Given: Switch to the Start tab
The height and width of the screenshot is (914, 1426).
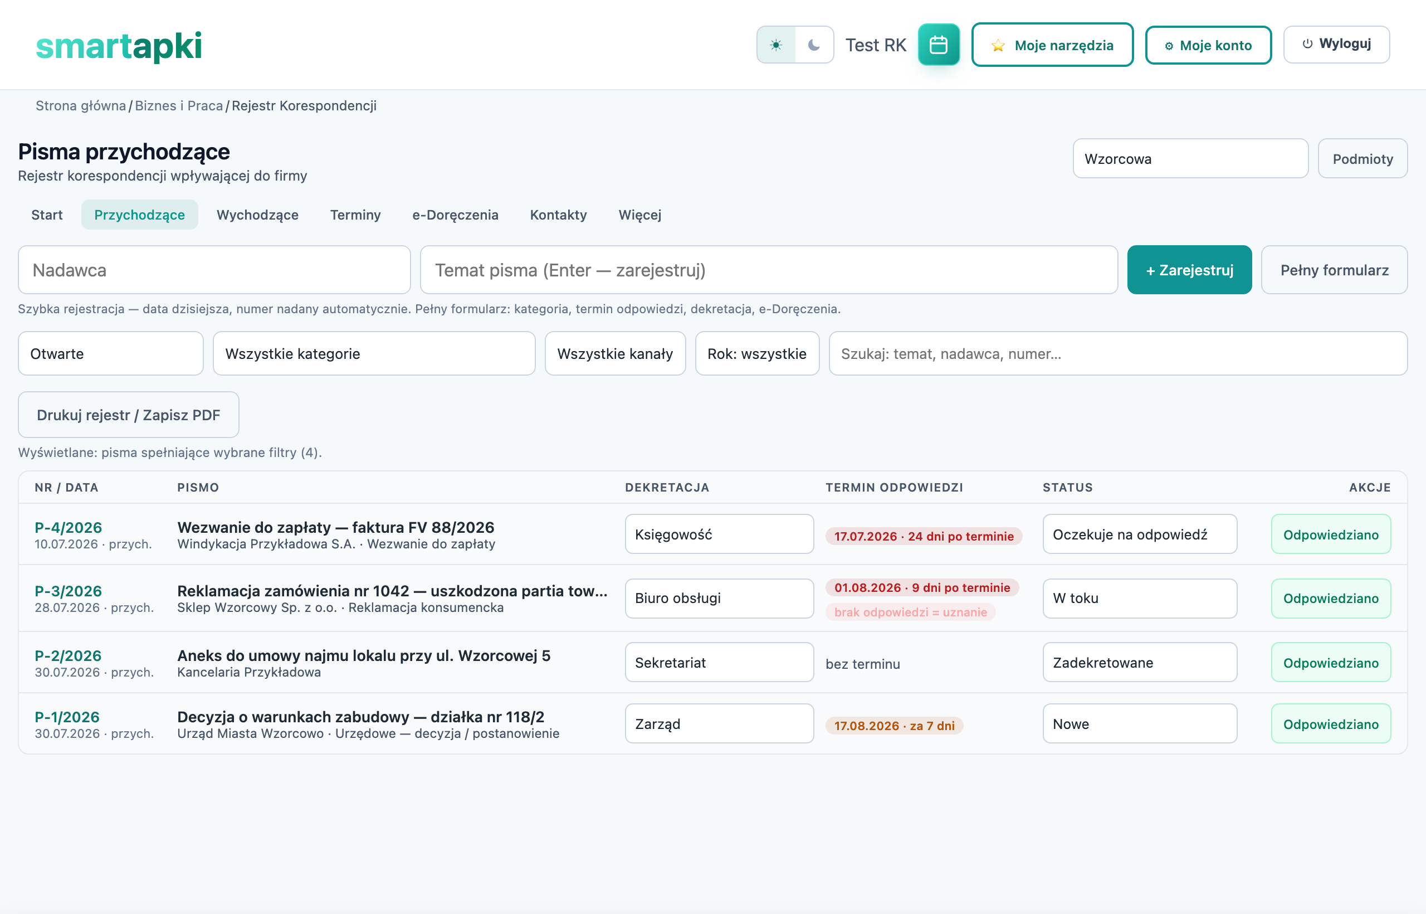Looking at the screenshot, I should click(47, 215).
